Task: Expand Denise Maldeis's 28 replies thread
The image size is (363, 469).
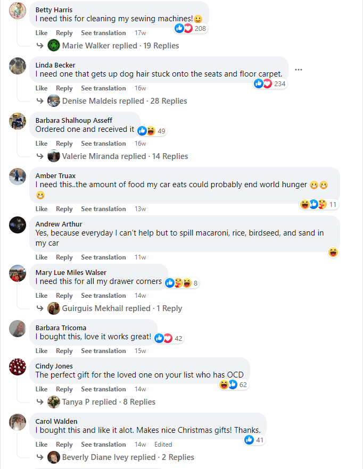Action: (125, 101)
